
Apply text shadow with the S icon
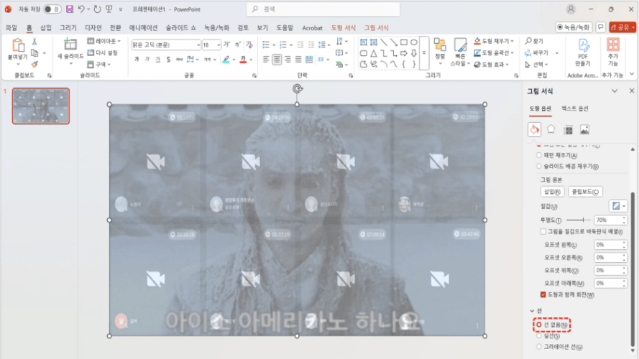tap(168, 60)
